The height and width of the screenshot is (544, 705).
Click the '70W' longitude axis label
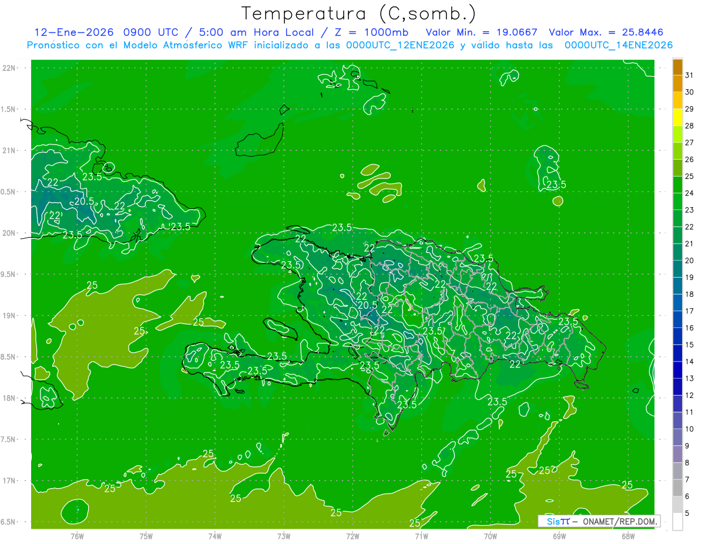(491, 536)
